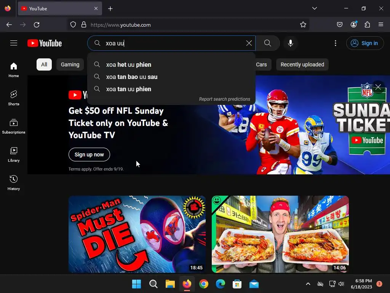Open tracking protection shield icon
Image resolution: width=390 pixels, height=293 pixels.
coord(73,25)
